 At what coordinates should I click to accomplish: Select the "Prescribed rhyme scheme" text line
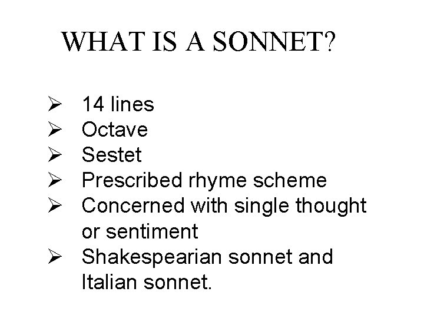pos(204,181)
